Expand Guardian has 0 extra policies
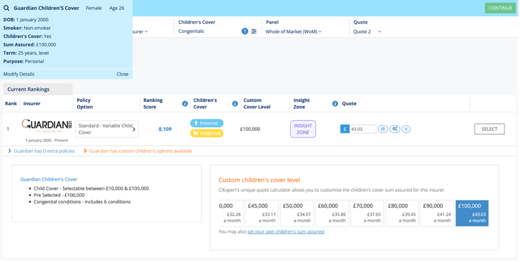 tap(41, 151)
